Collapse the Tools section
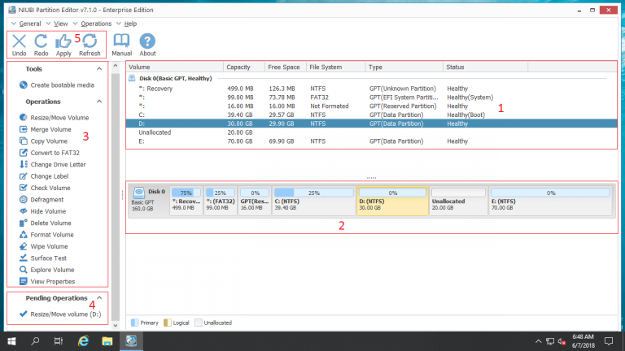Image resolution: width=625 pixels, height=351 pixels. [x=99, y=69]
